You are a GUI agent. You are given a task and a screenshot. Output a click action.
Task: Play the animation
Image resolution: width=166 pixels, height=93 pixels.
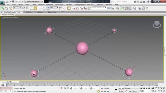coord(147,88)
